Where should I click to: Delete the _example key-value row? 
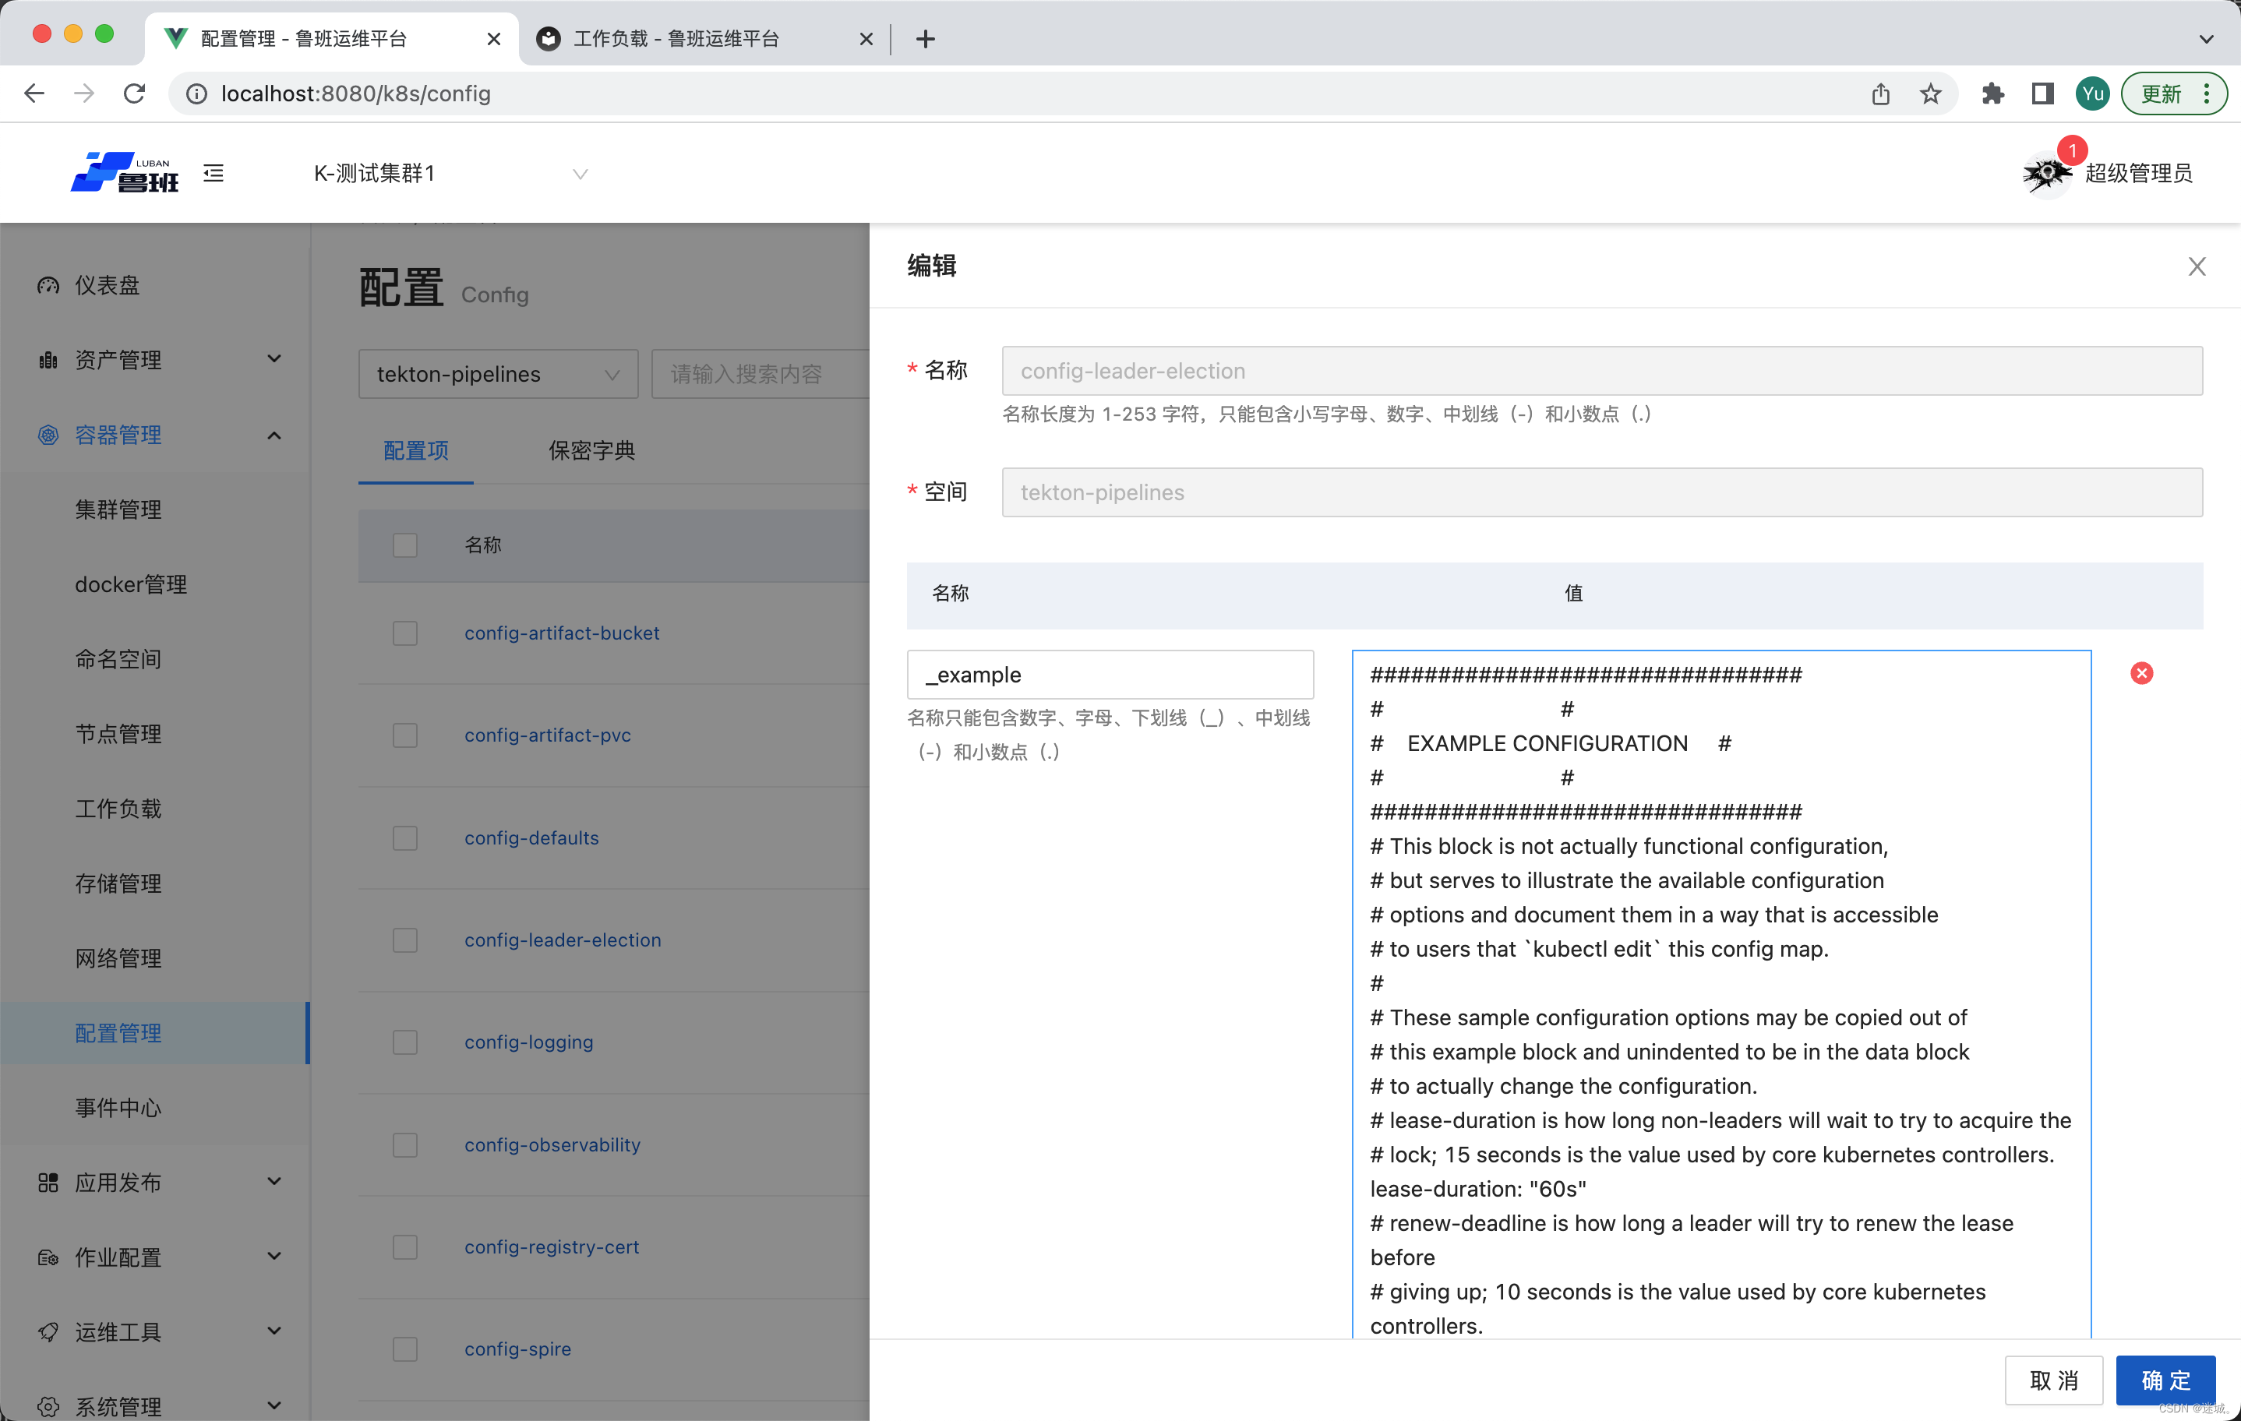(2141, 673)
